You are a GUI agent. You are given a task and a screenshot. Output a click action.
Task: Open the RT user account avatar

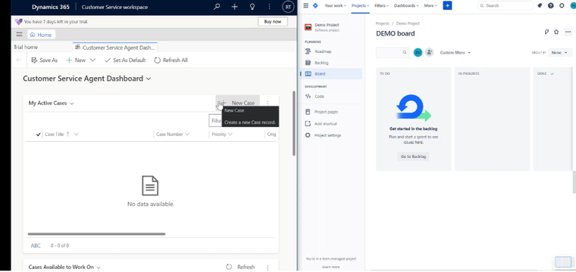[x=288, y=7]
